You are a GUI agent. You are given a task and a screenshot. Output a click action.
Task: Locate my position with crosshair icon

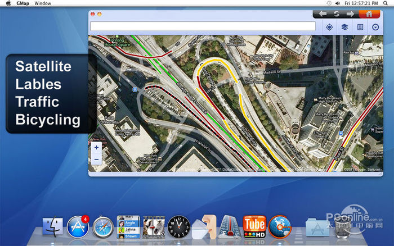click(329, 27)
